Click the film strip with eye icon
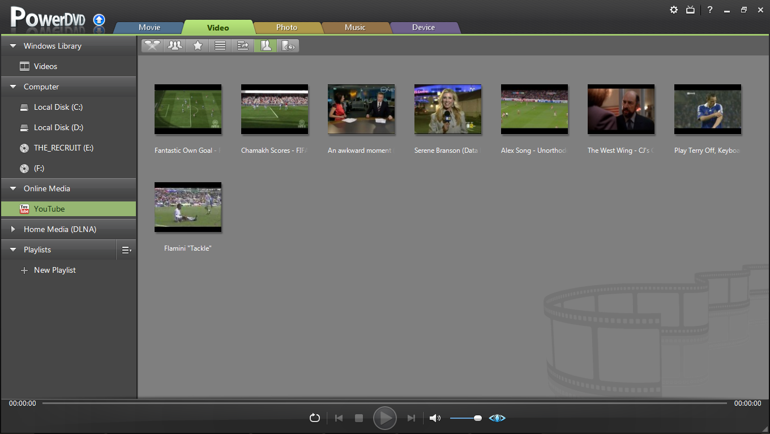Screen dimensions: 770x434 [x=288, y=46]
